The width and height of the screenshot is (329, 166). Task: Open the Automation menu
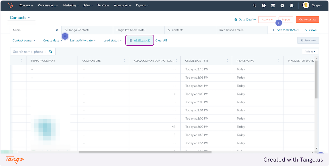[123, 5]
